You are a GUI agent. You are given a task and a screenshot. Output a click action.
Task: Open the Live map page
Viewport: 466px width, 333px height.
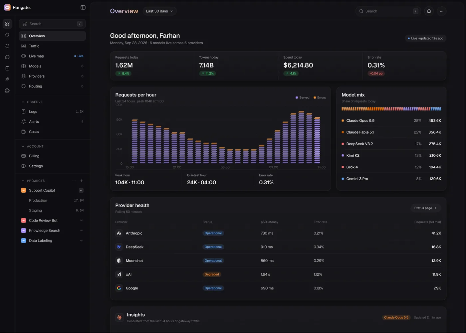tap(52, 56)
